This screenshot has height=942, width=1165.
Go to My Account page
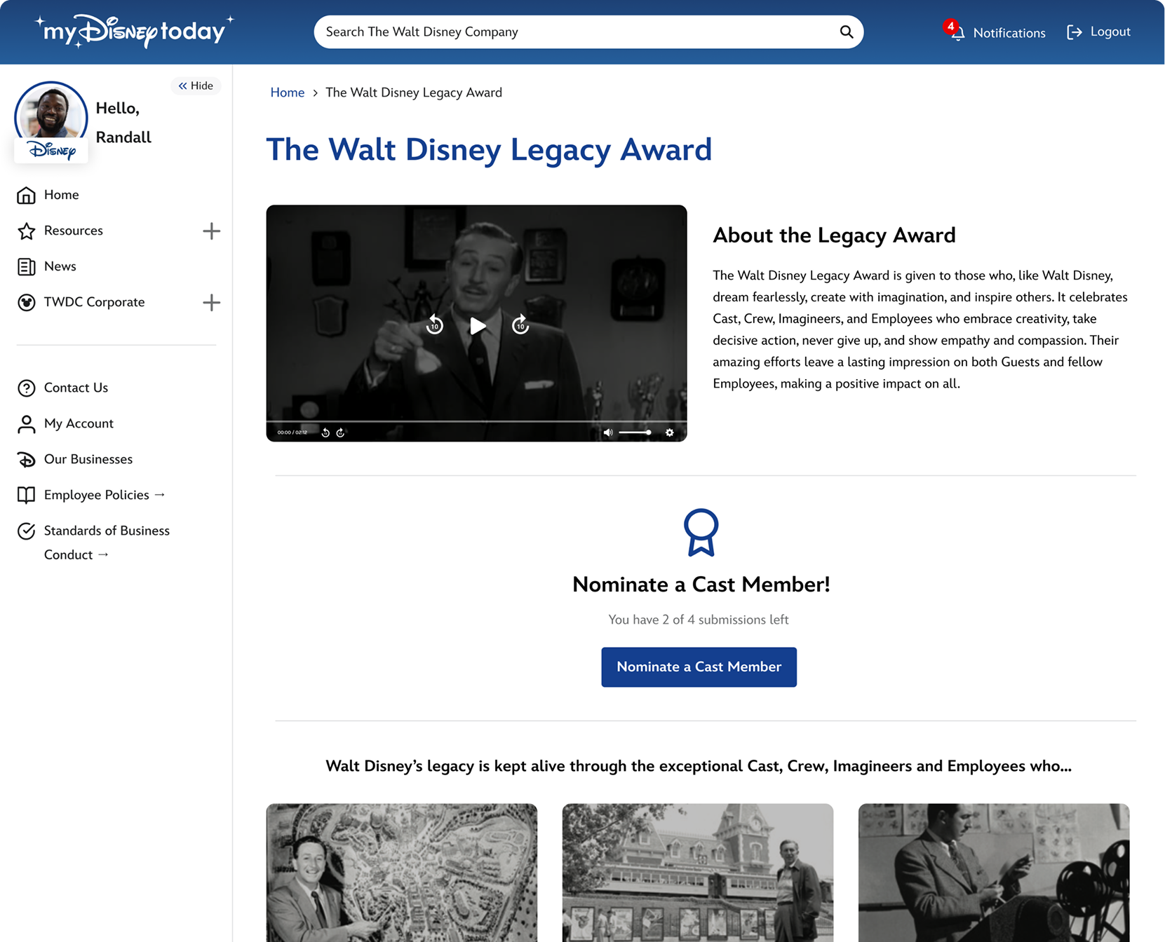(79, 423)
